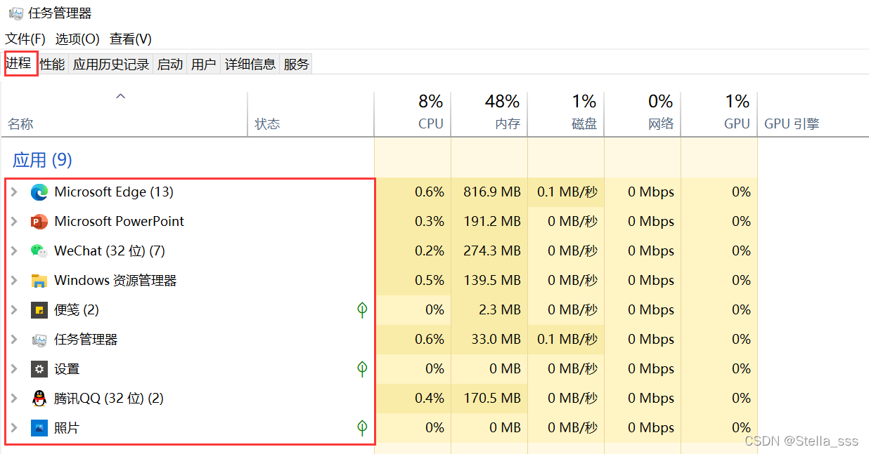Expand the 任务管理器 process row

pos(14,340)
